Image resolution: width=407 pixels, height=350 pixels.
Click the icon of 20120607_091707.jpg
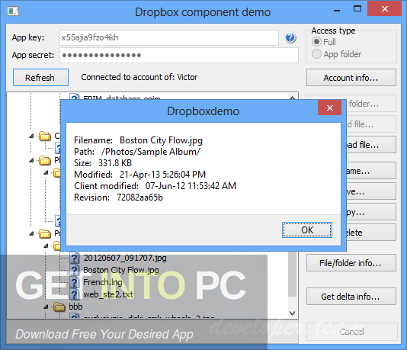pos(74,258)
